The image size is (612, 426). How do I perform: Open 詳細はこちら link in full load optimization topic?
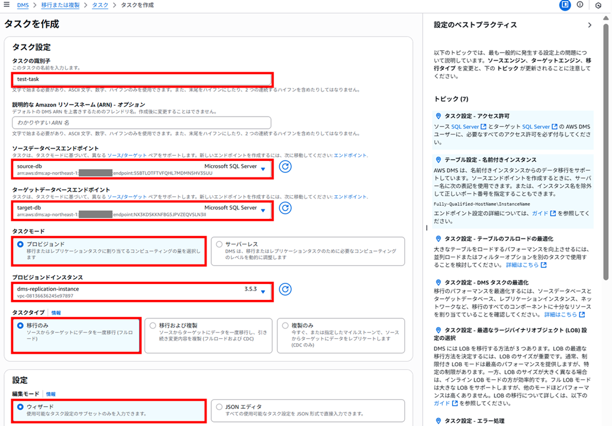[x=522, y=265]
